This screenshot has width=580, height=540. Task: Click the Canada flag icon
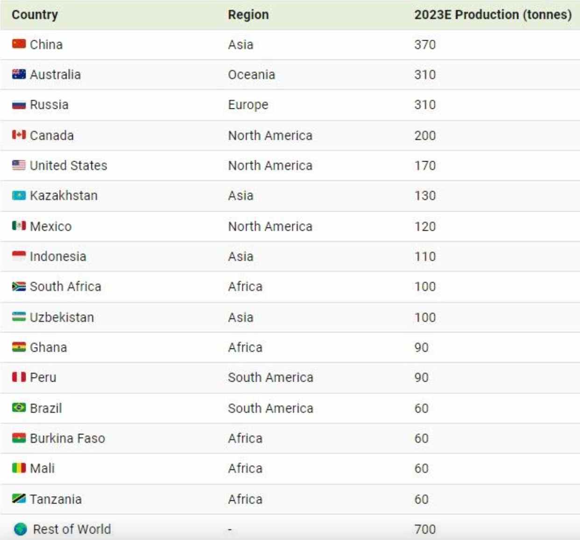19,135
